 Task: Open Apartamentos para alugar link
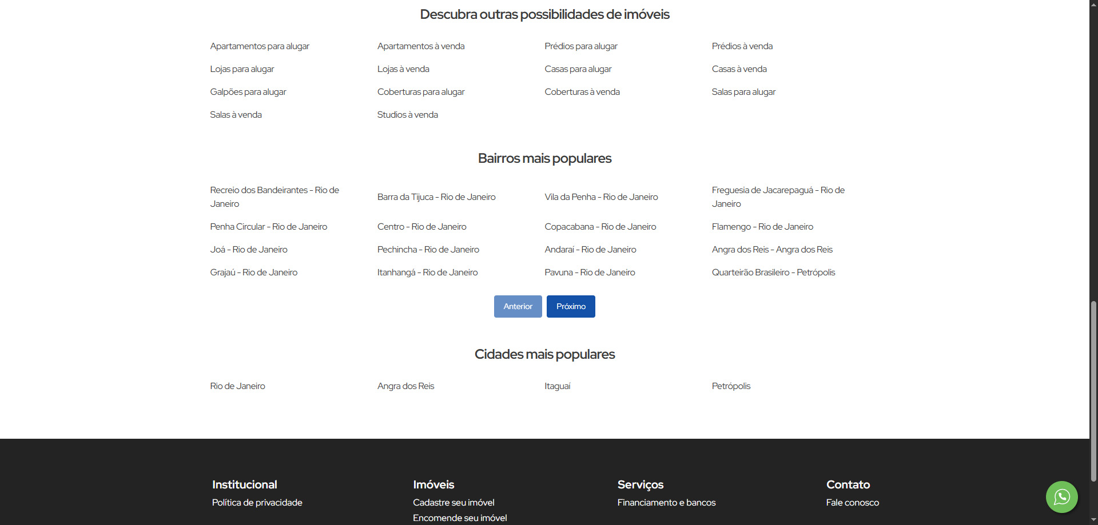point(259,46)
